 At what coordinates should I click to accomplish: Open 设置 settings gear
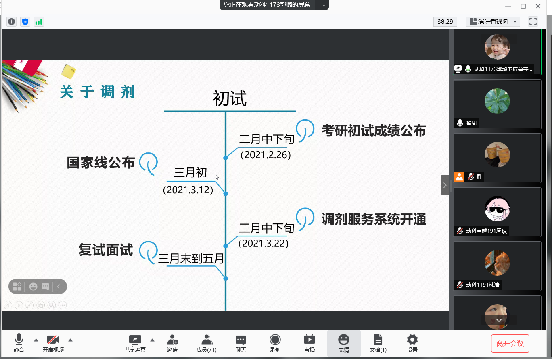click(412, 343)
